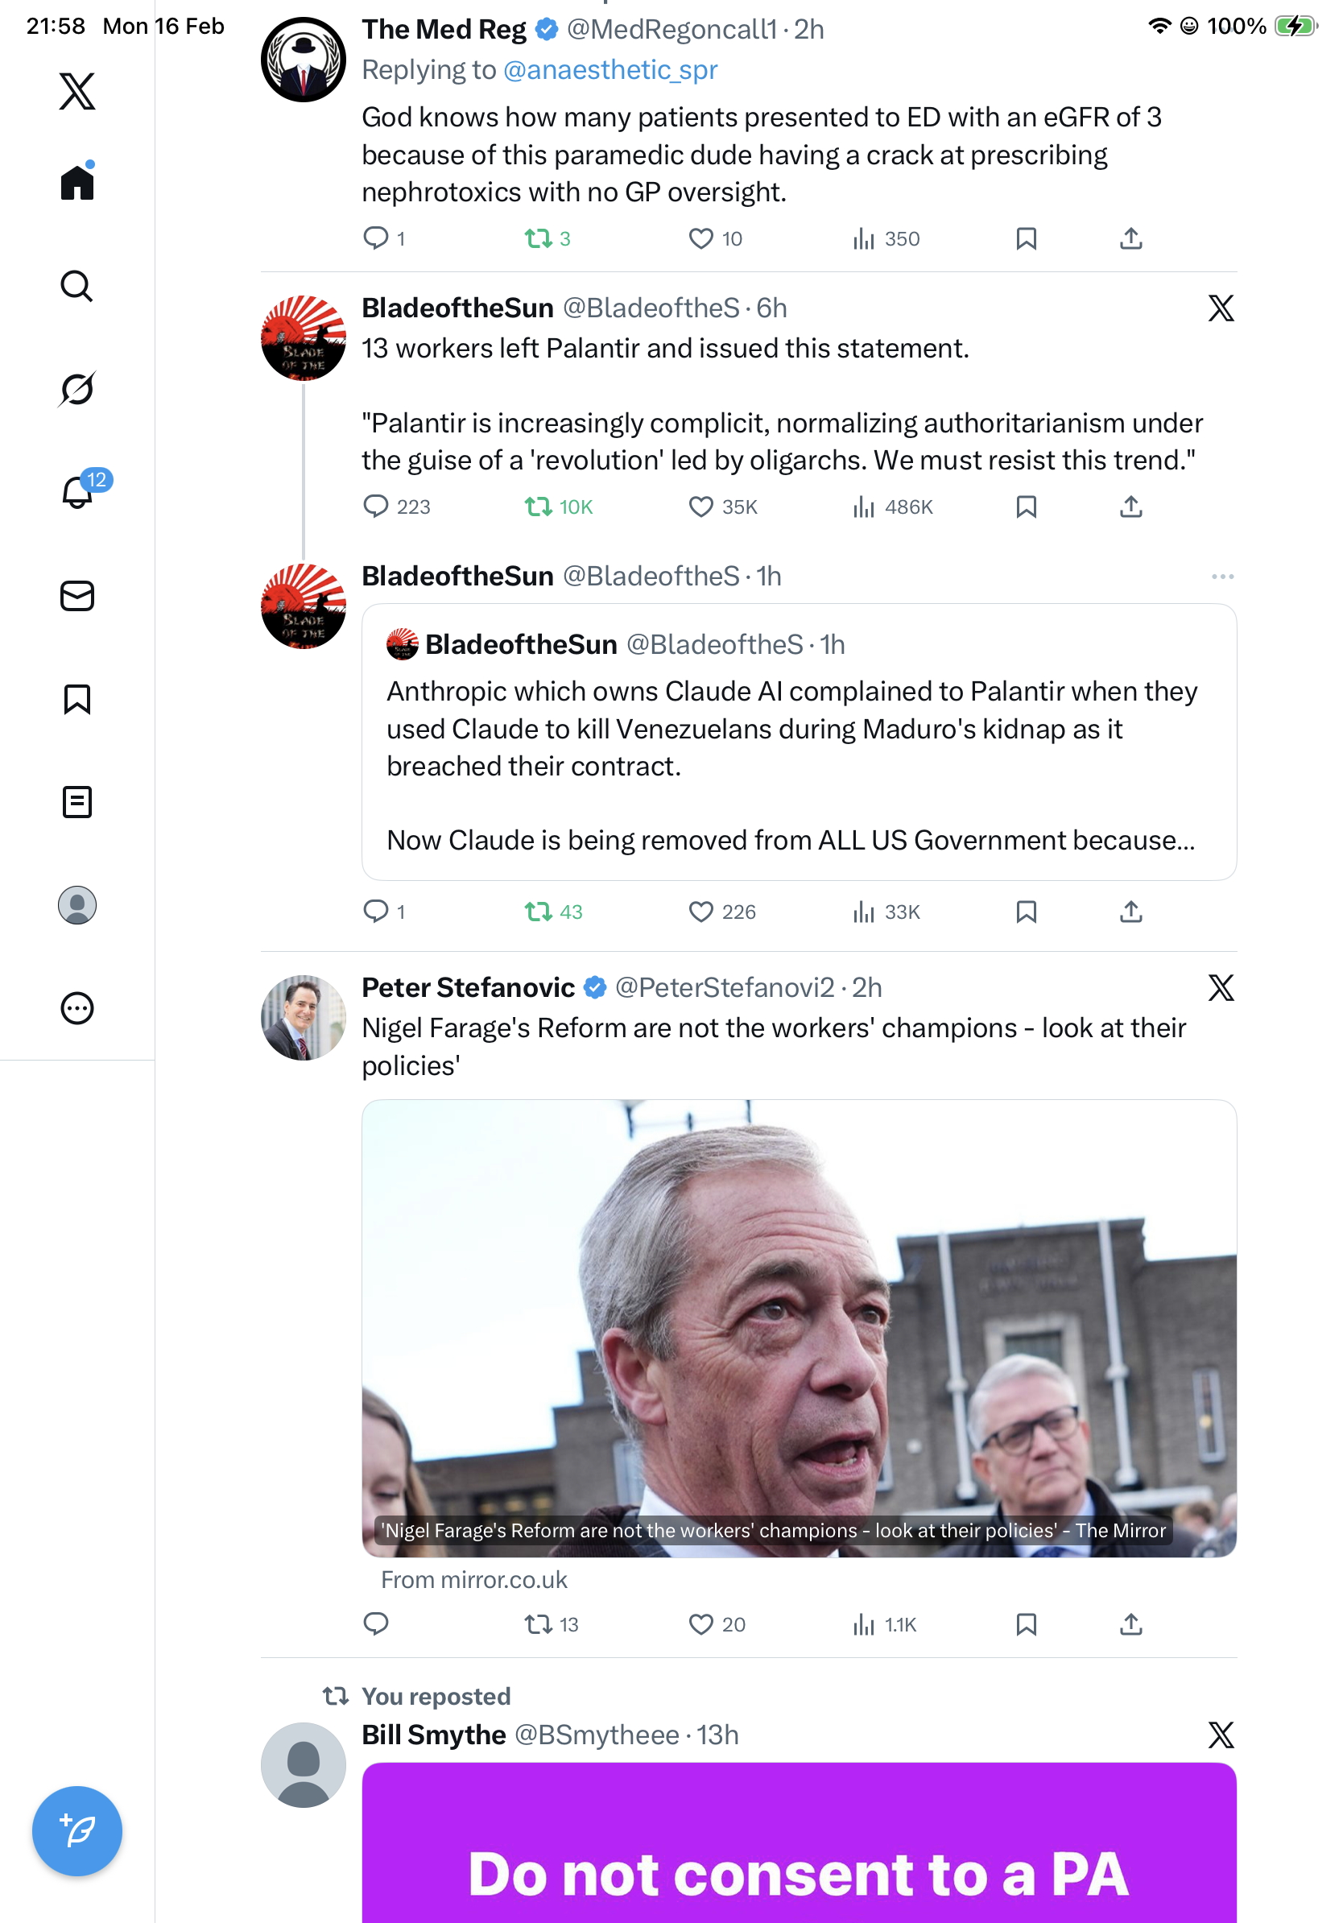Open the @anaesthetic_spr mention link
The width and height of the screenshot is (1343, 1923).
610,70
